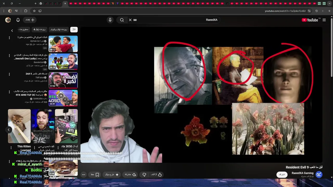Switch to the Chrome-icon browser tab
Image resolution: width=333 pixels, height=187 pixels.
(x=41, y=3)
